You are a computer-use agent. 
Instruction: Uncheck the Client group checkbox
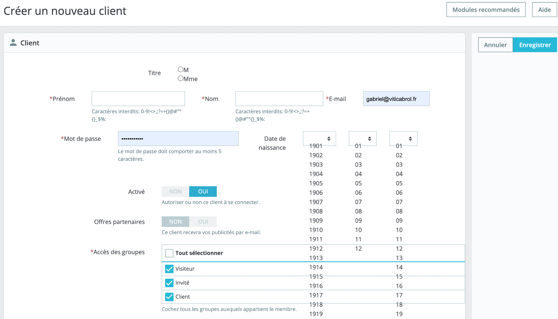coord(169,297)
